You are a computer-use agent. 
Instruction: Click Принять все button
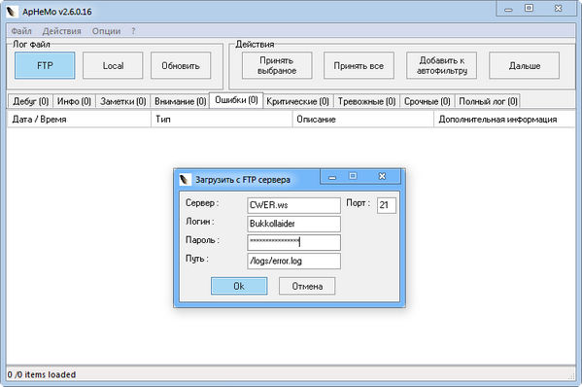pyautogui.click(x=359, y=65)
